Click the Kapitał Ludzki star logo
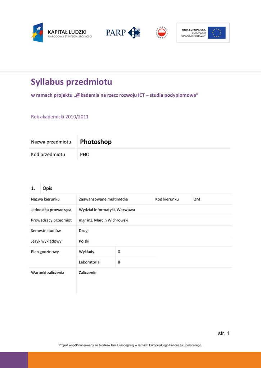 [x=37, y=32]
